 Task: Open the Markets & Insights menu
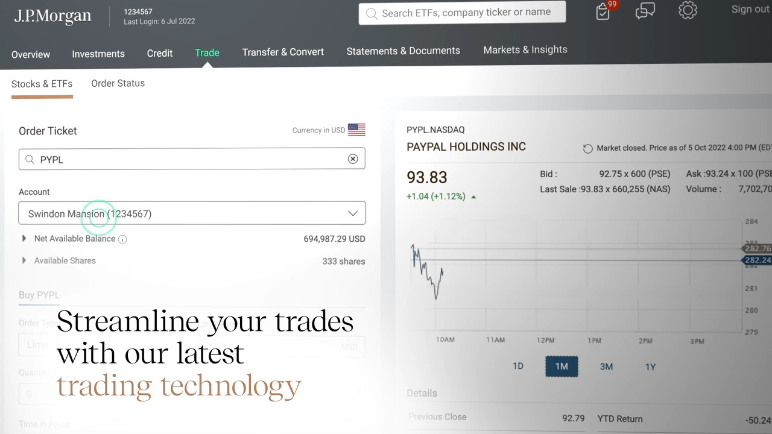525,50
